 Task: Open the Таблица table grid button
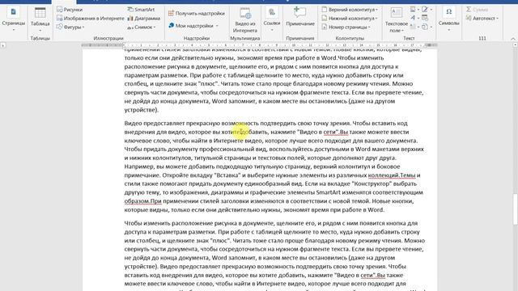point(40,19)
